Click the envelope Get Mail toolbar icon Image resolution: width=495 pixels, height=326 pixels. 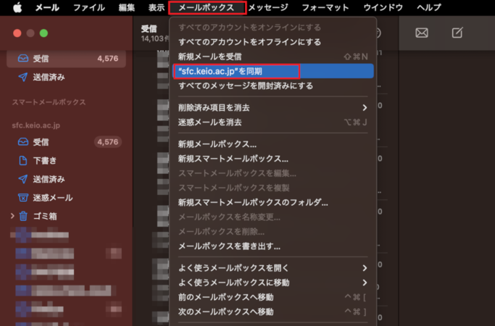click(x=421, y=33)
